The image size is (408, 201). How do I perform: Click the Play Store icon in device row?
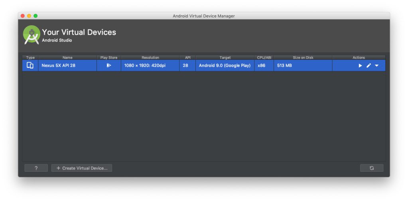(x=109, y=65)
